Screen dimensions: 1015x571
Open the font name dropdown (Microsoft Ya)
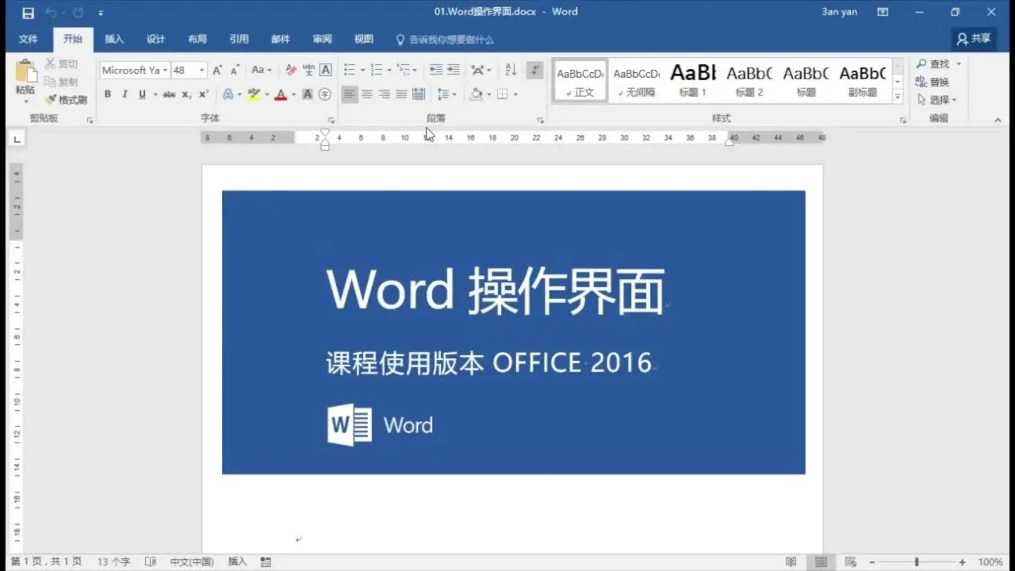pos(165,71)
